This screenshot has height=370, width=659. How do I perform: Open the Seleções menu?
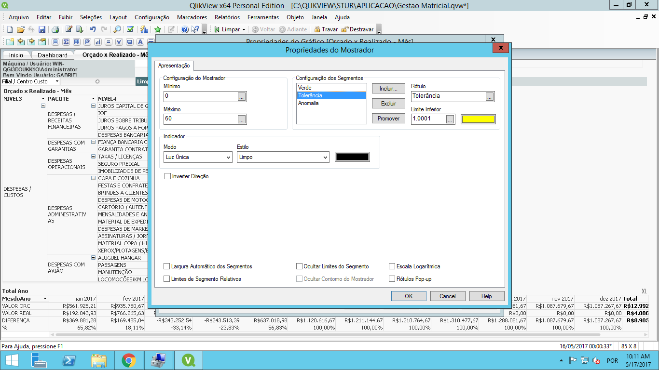point(91,17)
